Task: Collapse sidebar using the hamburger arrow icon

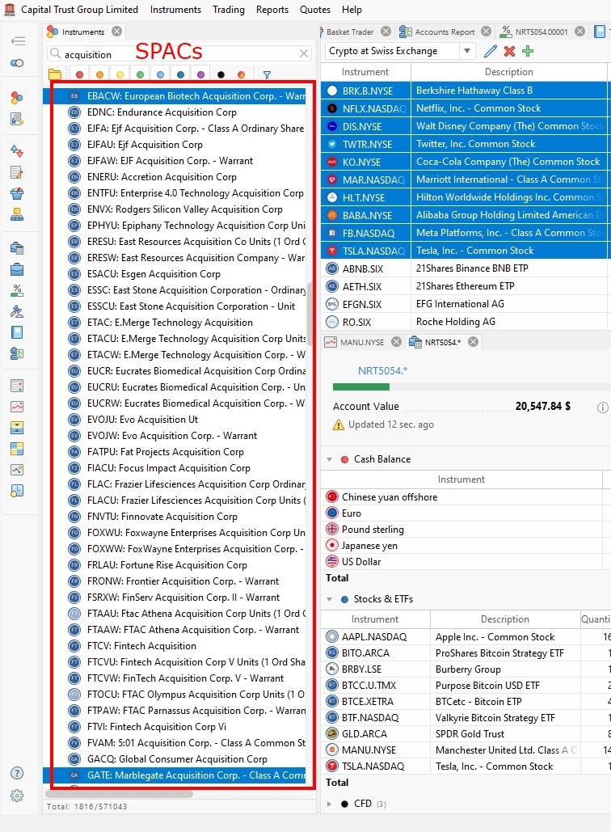Action: 18,41
